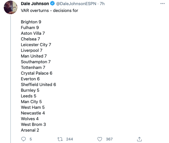The height and width of the screenshot is (143, 169).
Task: Open the share tweet icon
Action: coord(139,139)
